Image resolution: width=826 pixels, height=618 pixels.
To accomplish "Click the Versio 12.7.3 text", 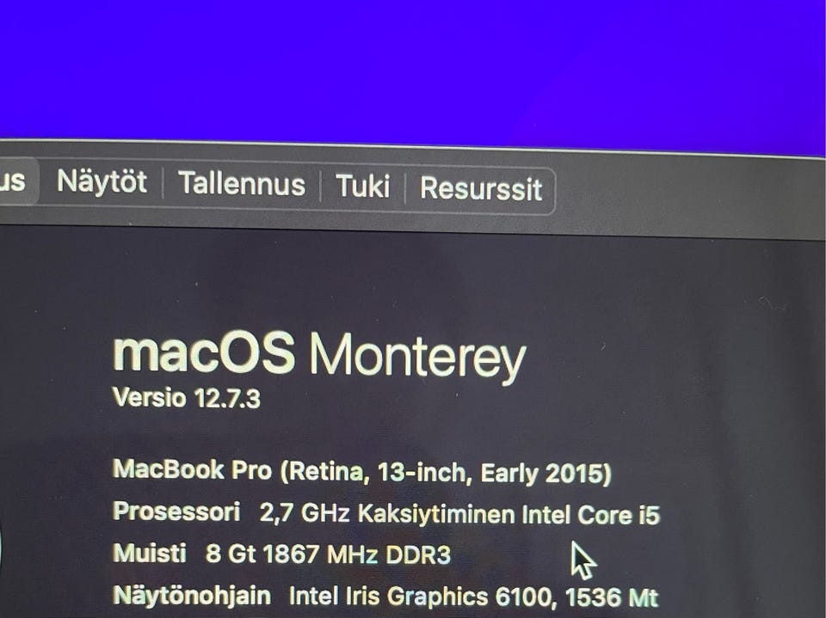I will [x=187, y=398].
